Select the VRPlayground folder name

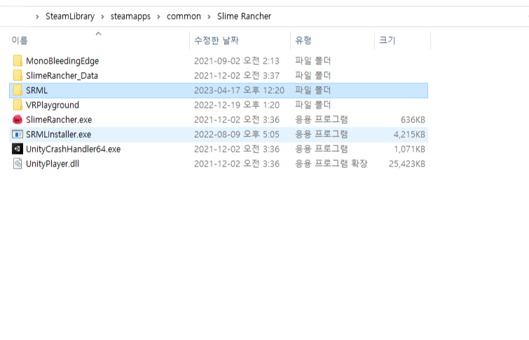pyautogui.click(x=53, y=105)
